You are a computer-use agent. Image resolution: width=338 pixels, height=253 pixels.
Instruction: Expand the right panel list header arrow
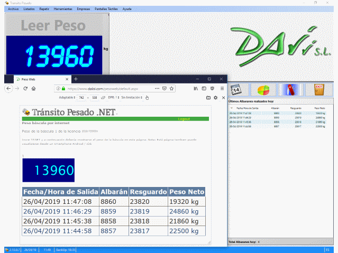click(232, 108)
